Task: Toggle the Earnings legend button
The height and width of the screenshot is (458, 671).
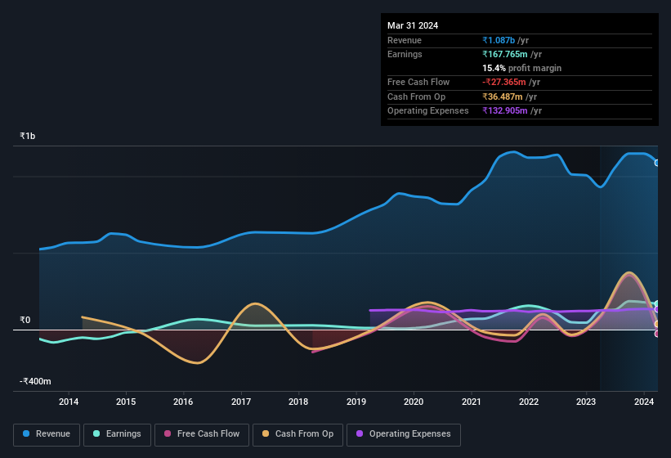Action: coord(117,434)
